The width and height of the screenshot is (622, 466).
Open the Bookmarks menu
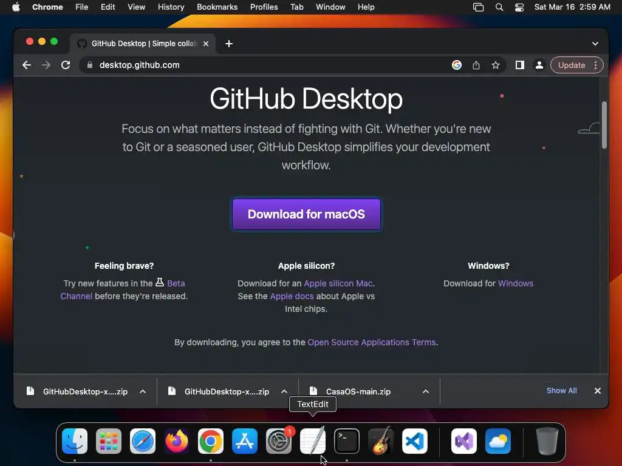[217, 7]
